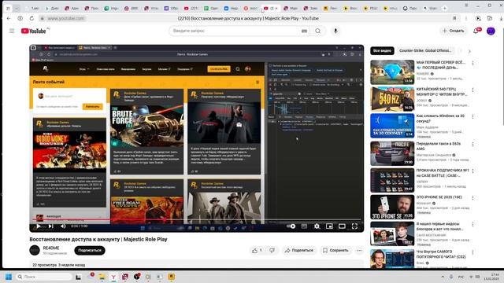Viewport: 504px width, 283px height.
Task: Open Task View on the taskbar
Action: click(78, 277)
